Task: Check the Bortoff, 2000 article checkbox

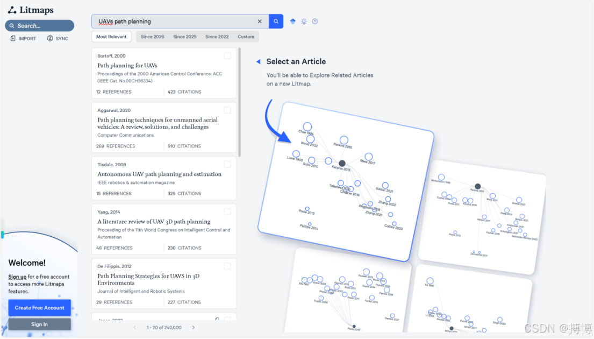Action: (227, 56)
